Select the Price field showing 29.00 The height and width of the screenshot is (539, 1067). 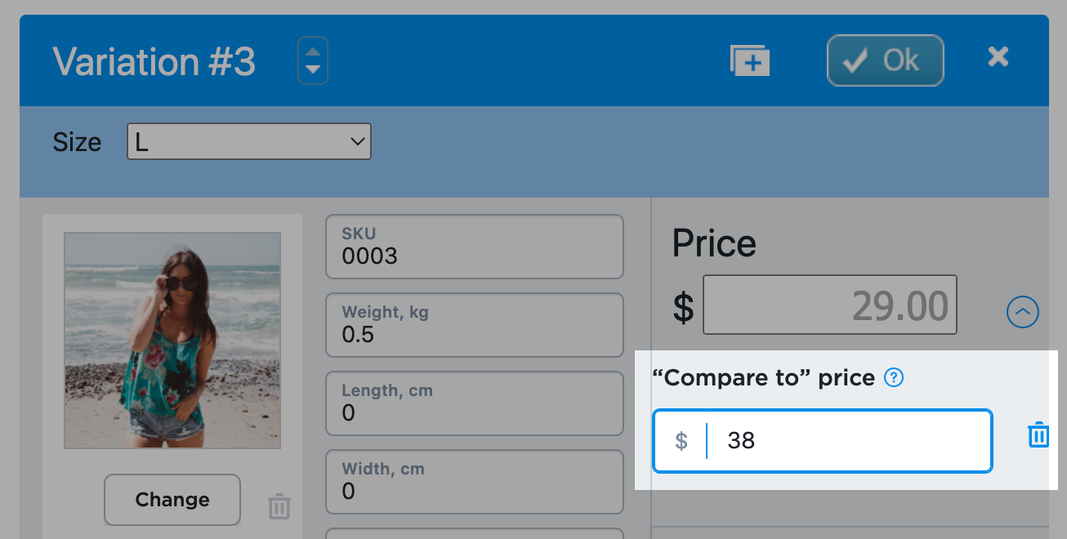(829, 304)
